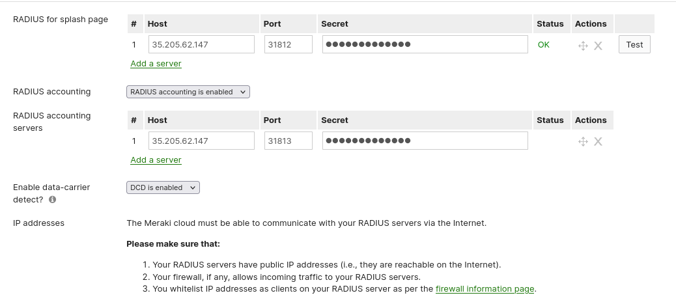Click move handle for accounting RADIUS server

coord(583,142)
